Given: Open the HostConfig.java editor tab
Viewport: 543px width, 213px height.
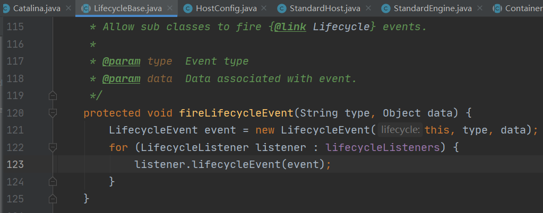Looking at the screenshot, I should pos(225,8).
